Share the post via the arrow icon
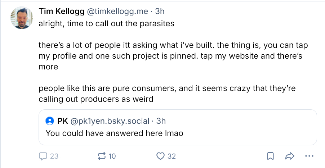The height and width of the screenshot is (168, 325). tap(290, 156)
